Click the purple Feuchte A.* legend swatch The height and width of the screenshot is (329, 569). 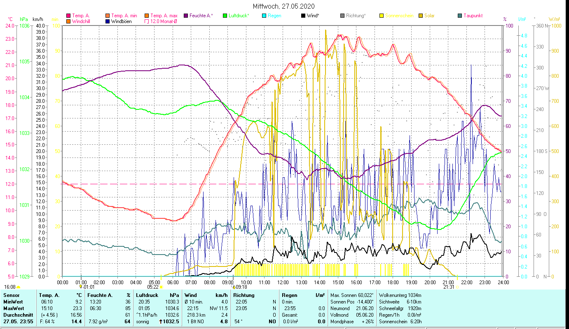pos(185,16)
